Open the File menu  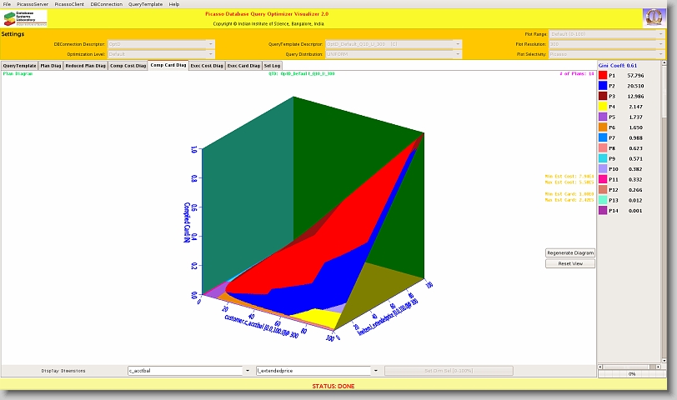click(8, 4)
